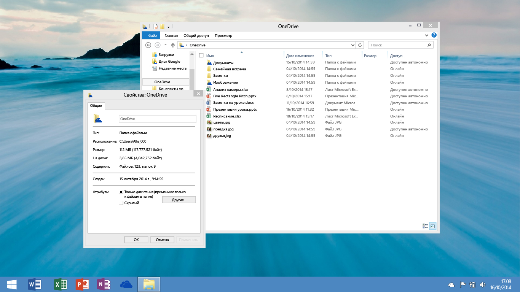The width and height of the screenshot is (520, 292).
Task: Open quick access toolbar customize dropdown
Action: [168, 27]
